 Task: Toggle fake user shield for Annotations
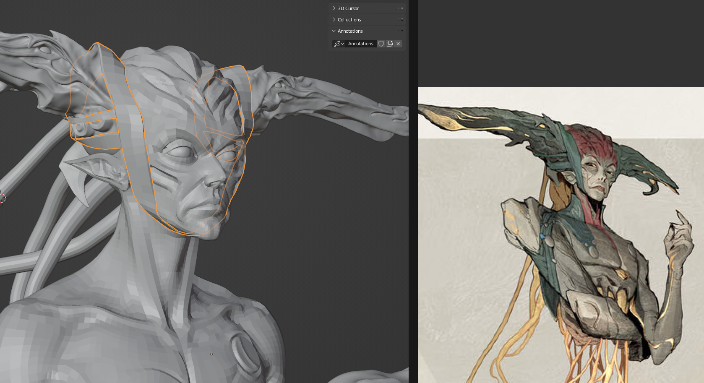[x=381, y=44]
